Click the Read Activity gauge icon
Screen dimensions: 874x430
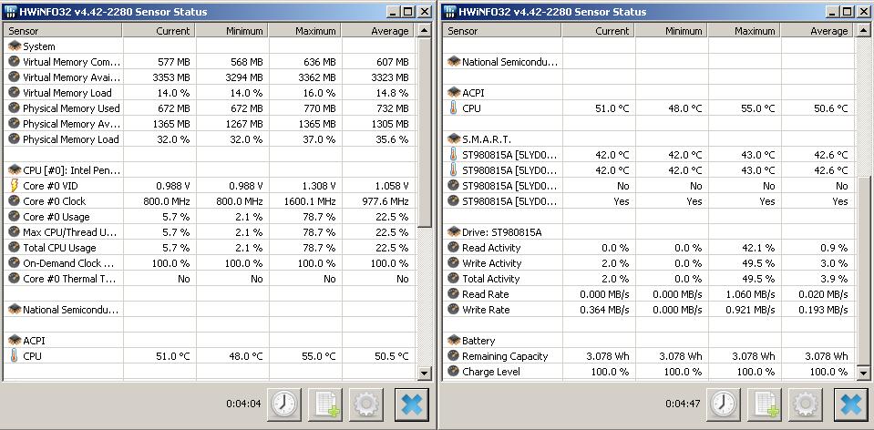point(453,247)
